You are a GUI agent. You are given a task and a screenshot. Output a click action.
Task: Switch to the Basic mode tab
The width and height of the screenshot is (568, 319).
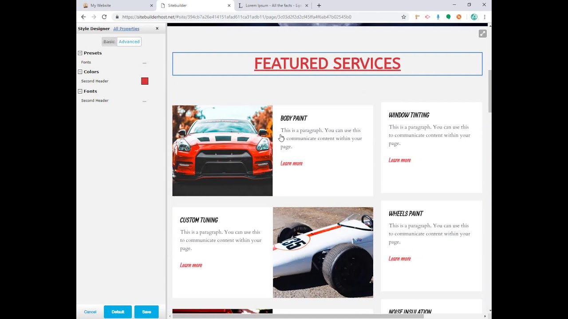(x=109, y=42)
